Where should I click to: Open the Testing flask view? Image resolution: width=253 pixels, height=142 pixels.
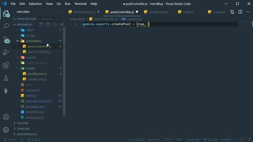6,78
